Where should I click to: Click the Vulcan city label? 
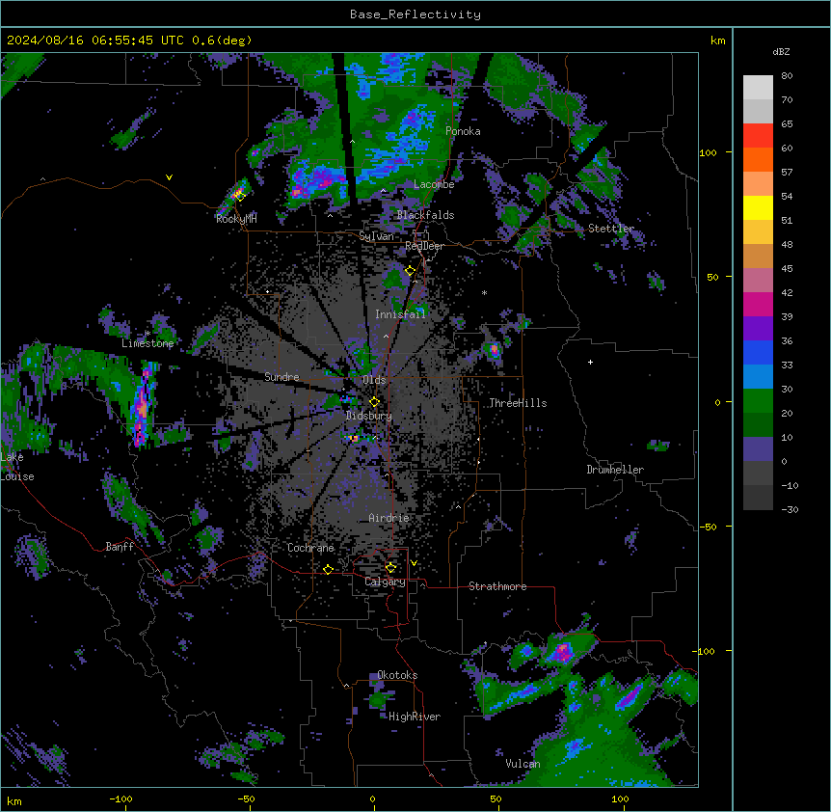(523, 764)
